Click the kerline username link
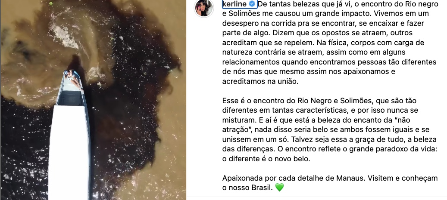The height and width of the screenshot is (200, 447). click(x=234, y=4)
